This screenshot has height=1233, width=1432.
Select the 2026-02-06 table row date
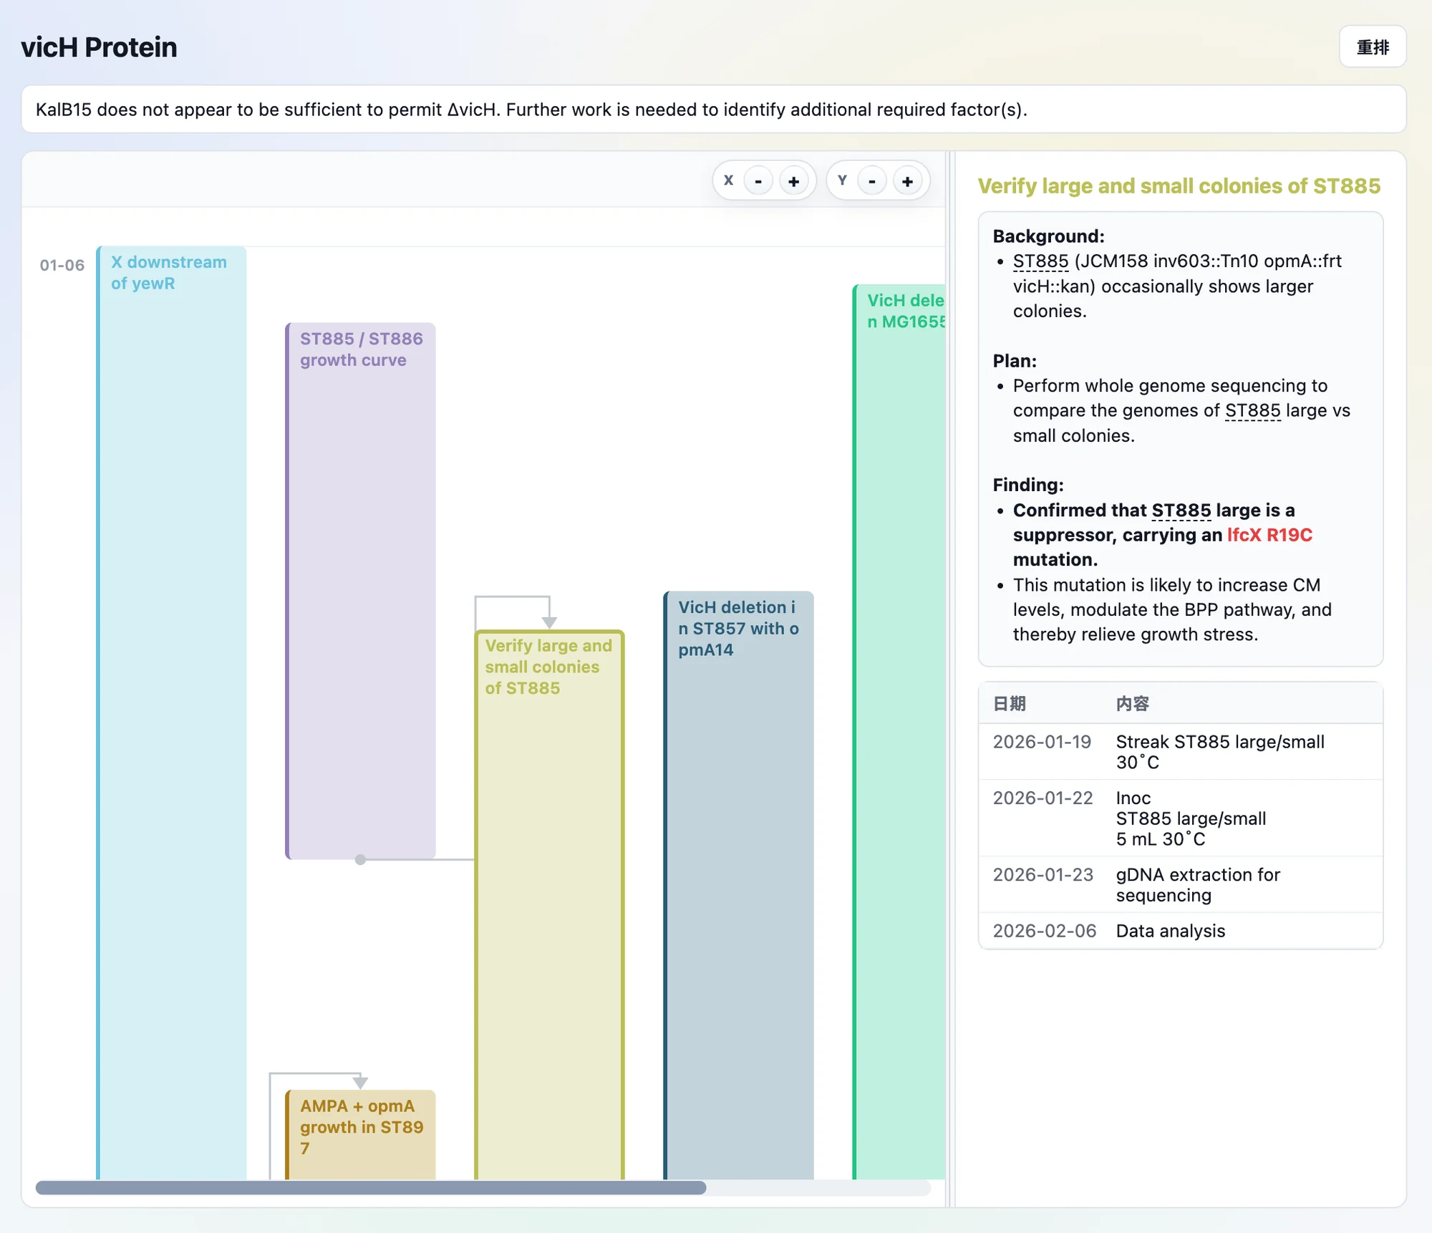(1044, 930)
